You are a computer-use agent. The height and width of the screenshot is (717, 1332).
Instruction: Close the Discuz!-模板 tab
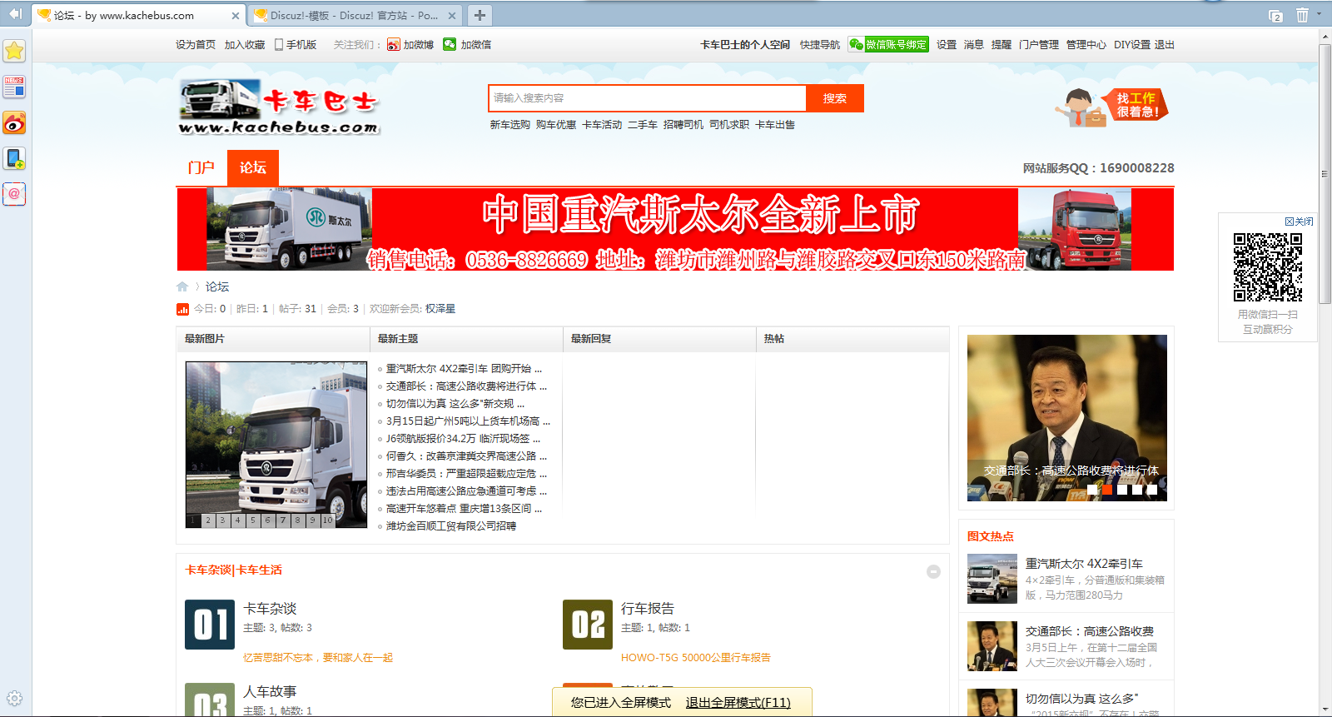click(x=452, y=15)
